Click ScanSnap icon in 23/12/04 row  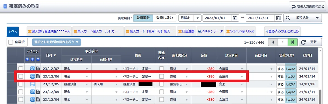point(33,99)
